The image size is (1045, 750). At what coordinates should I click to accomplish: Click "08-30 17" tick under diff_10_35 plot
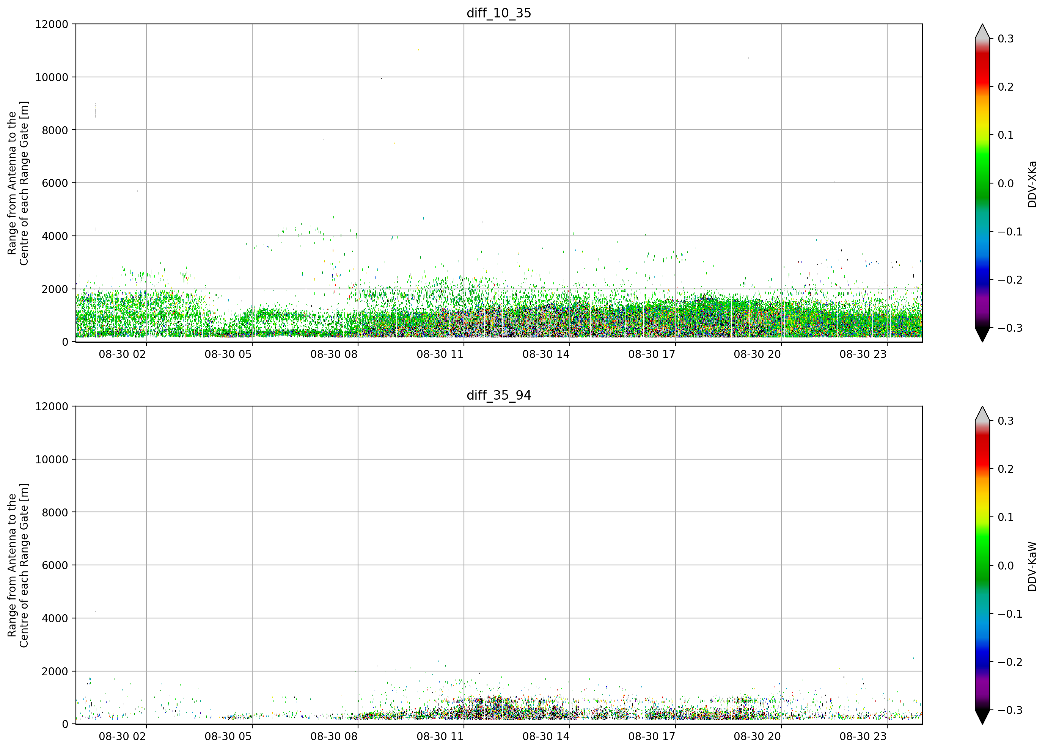652,354
